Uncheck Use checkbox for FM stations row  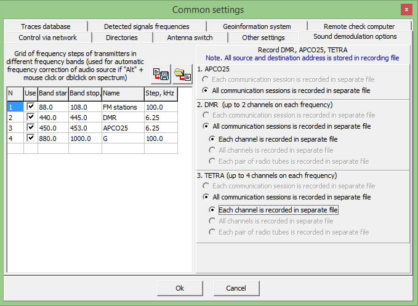pyautogui.click(x=30, y=107)
